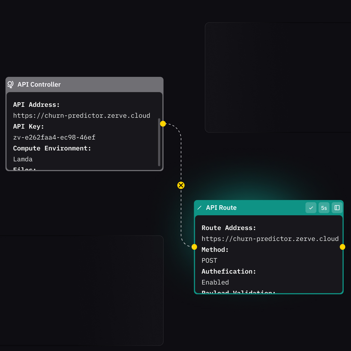Click the checkmark button on API Route
The image size is (351, 351).
click(x=311, y=208)
